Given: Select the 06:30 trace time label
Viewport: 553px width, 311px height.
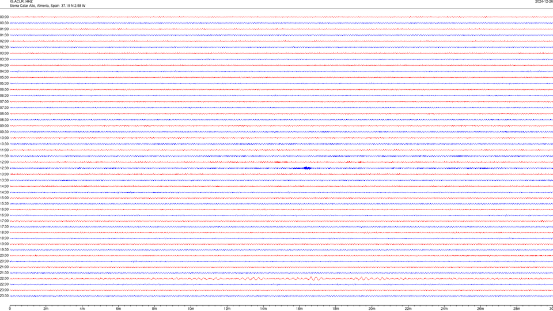Looking at the screenshot, I should point(4,96).
